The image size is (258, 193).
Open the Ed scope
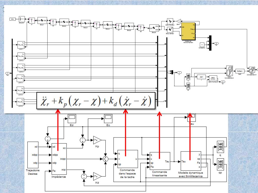[72, 119]
